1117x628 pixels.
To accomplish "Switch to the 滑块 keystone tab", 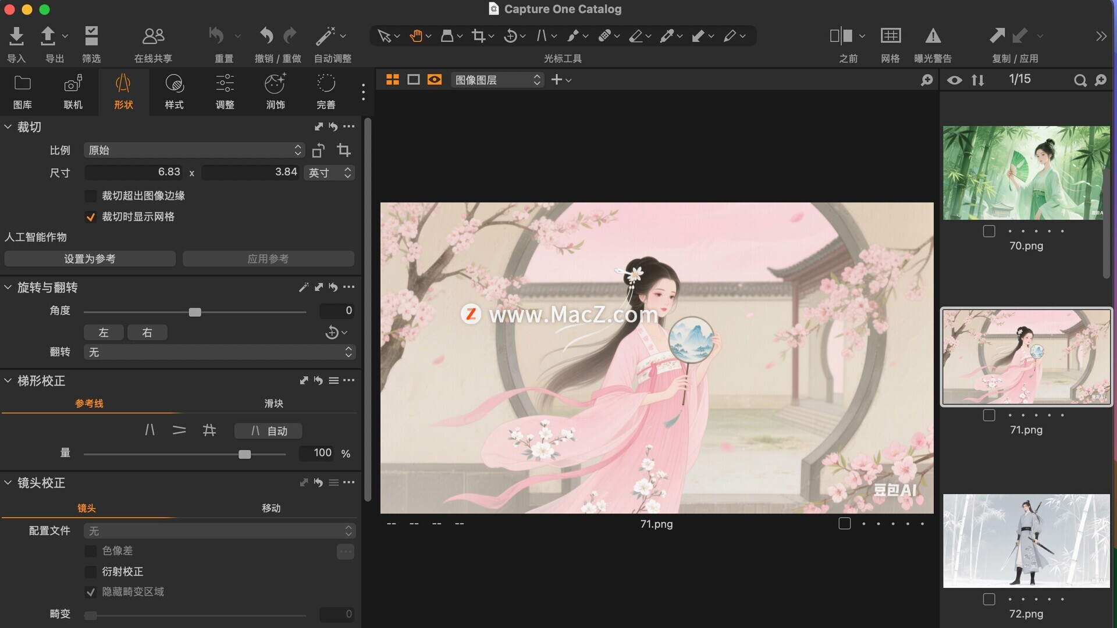I will pos(273,403).
